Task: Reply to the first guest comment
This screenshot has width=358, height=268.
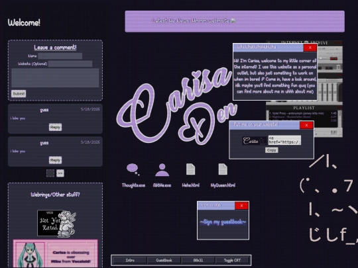Action: coord(55,127)
